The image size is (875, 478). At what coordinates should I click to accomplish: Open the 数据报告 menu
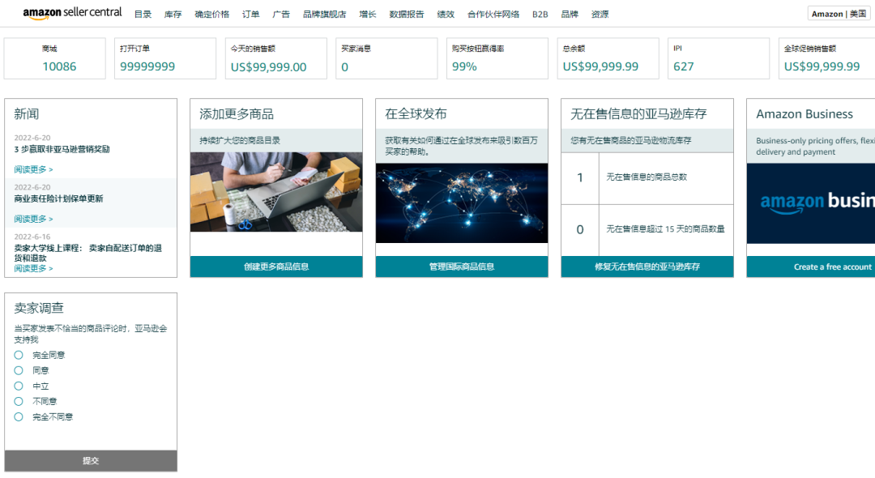407,15
